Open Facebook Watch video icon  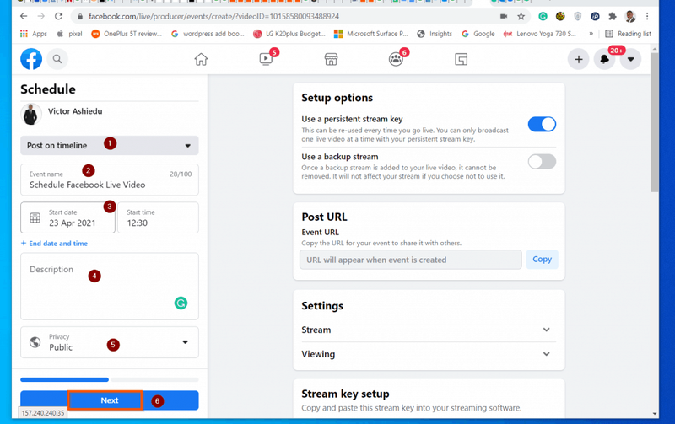266,59
